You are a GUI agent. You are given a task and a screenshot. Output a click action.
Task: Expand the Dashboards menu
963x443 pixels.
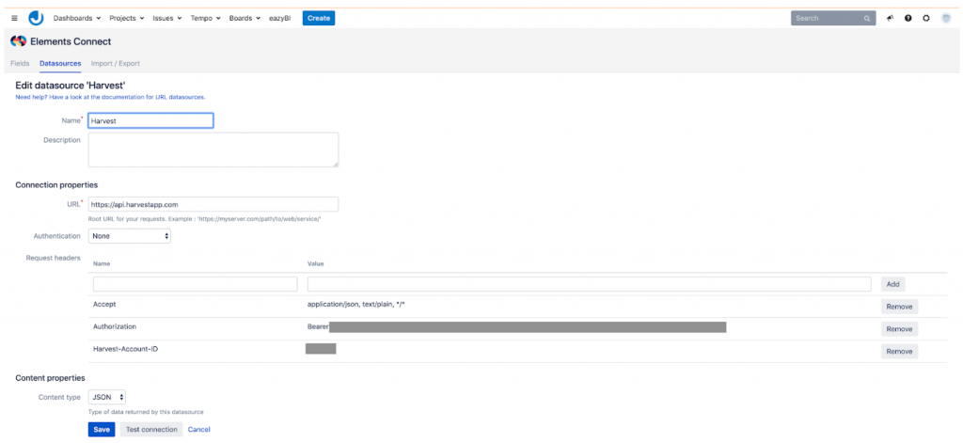pos(77,19)
